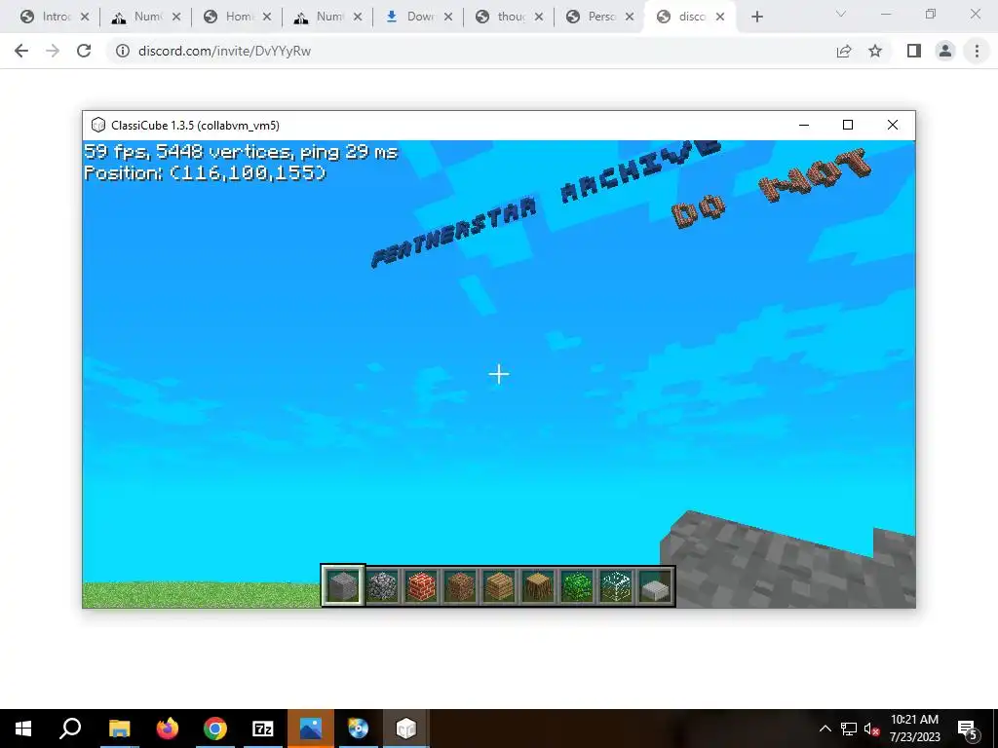Minimize the ClassiCube window
998x748 pixels.
click(804, 126)
